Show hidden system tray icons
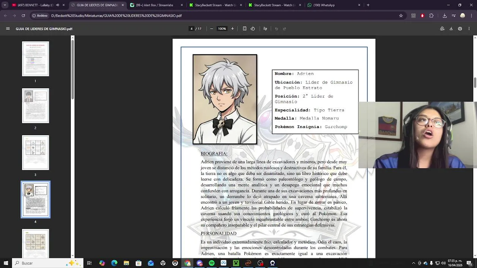Screen dimensions: 477x268 pyautogui.click(x=413, y=263)
